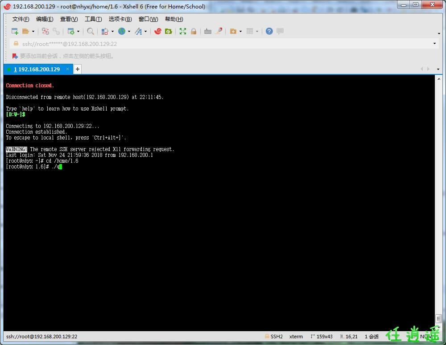Image resolution: width=446 pixels, height=345 pixels.
Task: Click next tab right arrow
Action: click(428, 69)
